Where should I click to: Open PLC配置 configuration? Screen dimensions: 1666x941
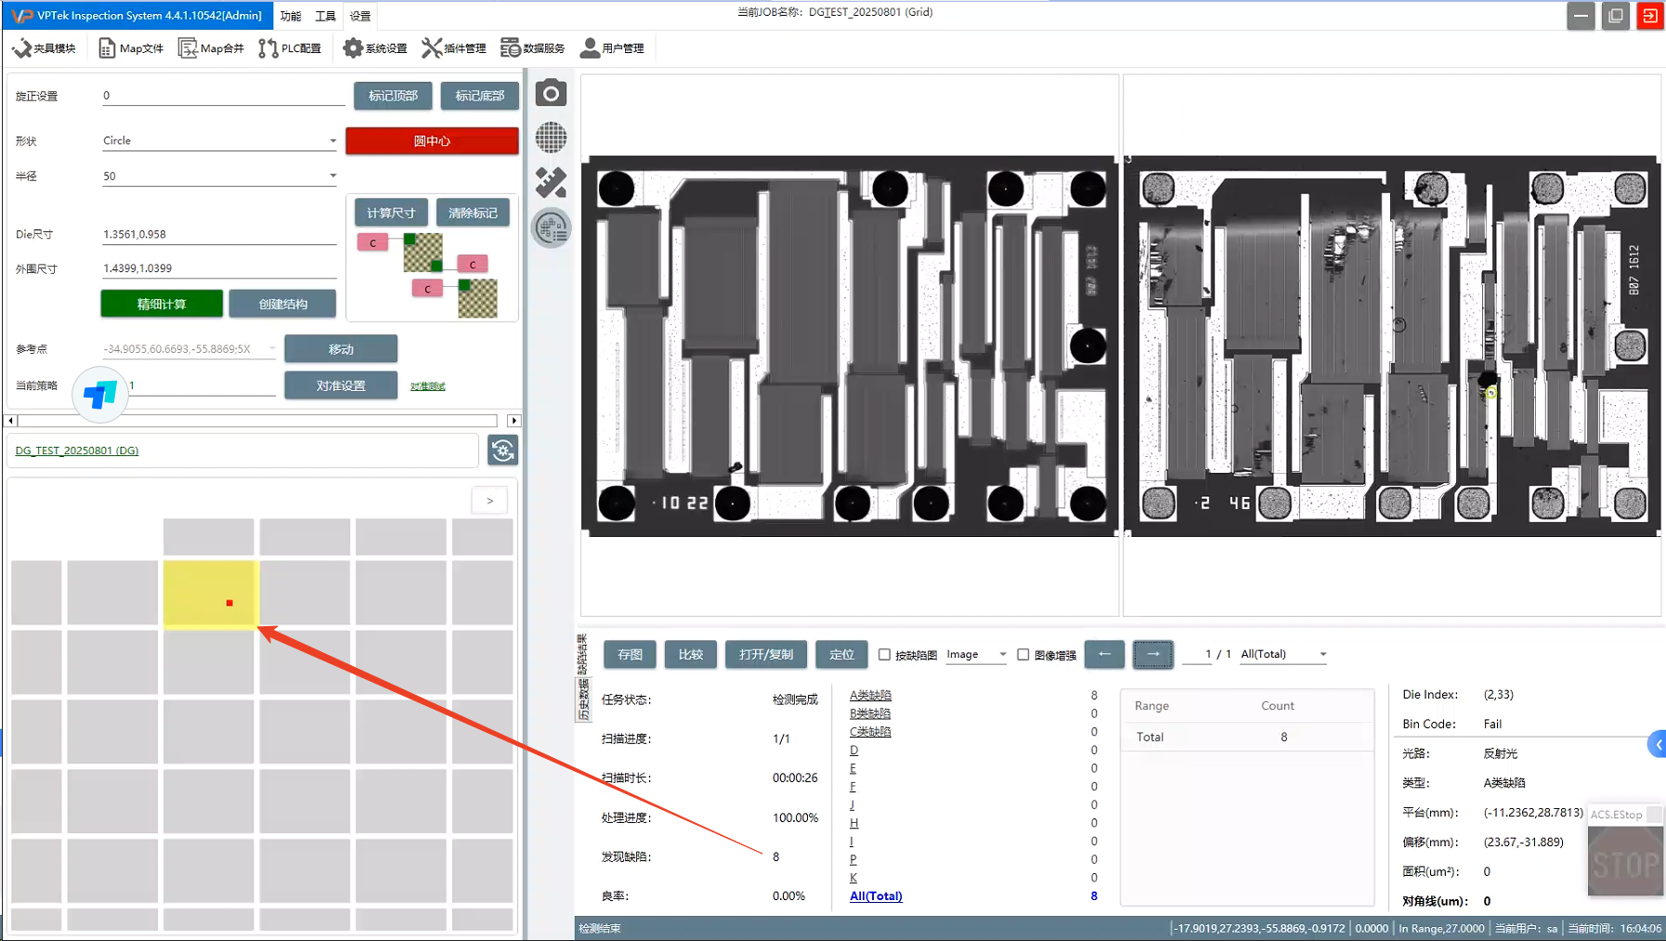(290, 48)
